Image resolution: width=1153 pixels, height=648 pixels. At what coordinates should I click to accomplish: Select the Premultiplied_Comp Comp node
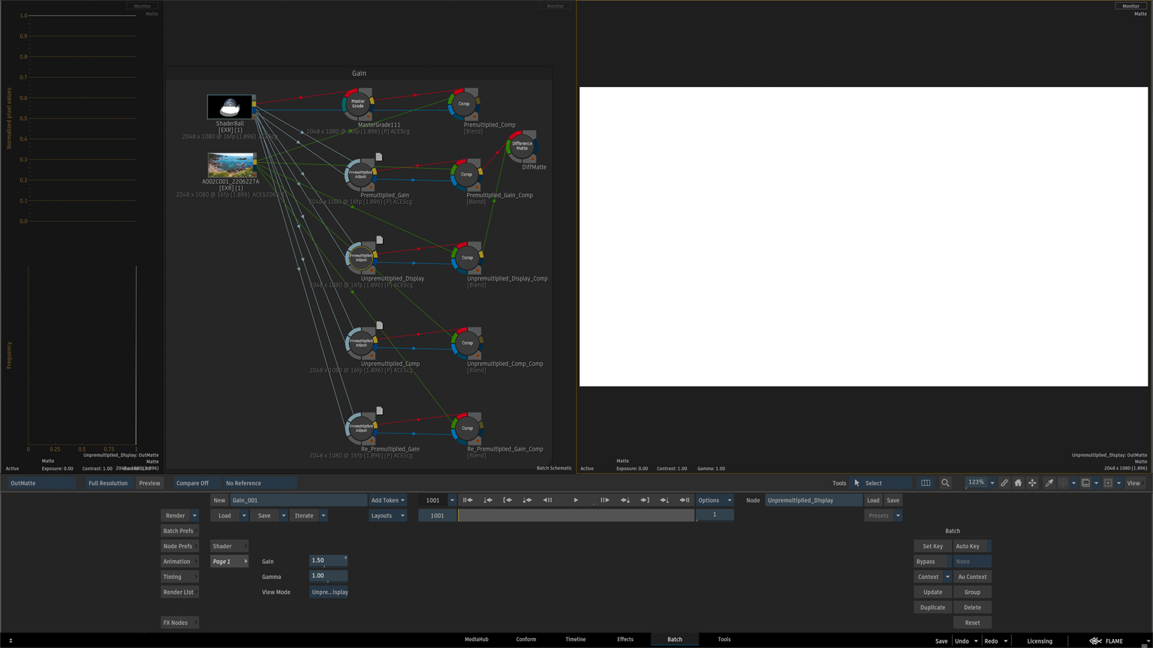coord(464,103)
